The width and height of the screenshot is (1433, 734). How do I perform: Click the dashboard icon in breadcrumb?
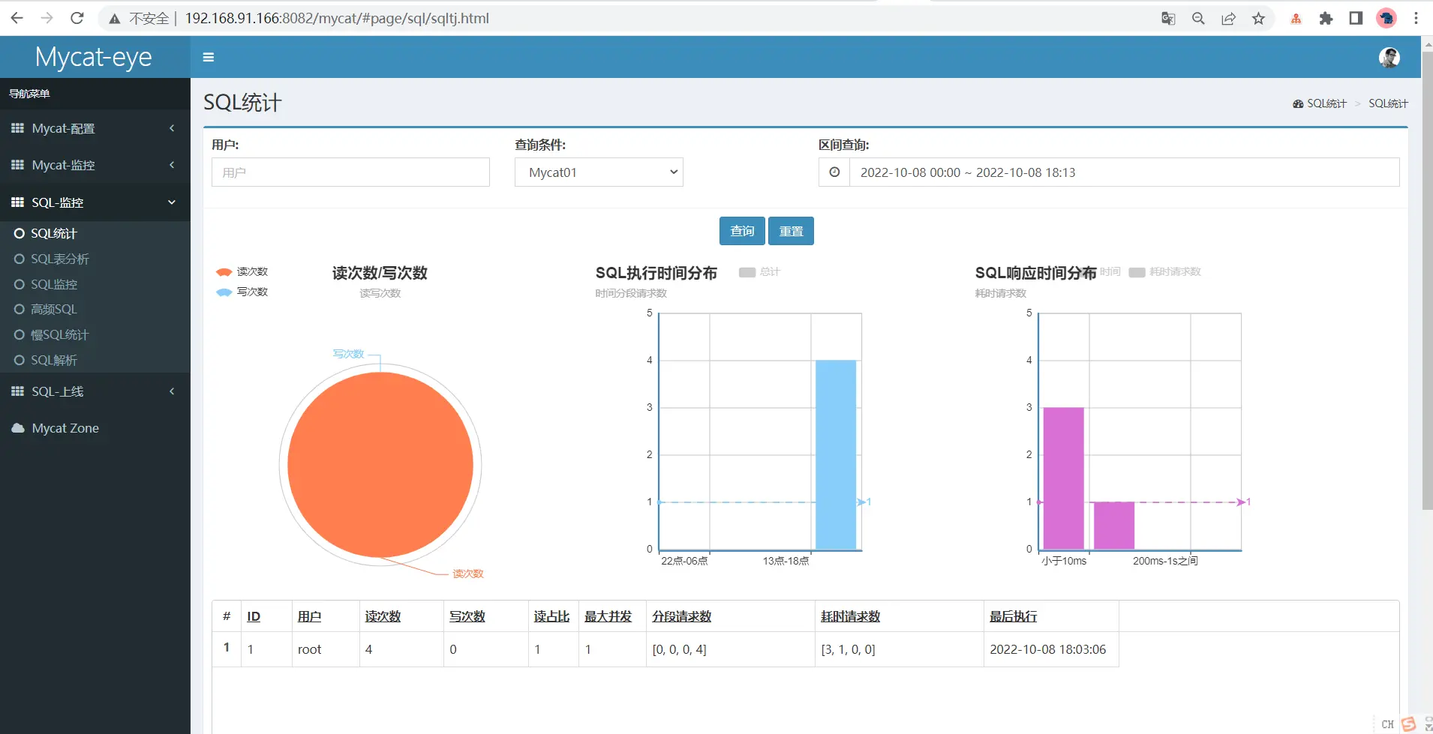click(x=1298, y=103)
